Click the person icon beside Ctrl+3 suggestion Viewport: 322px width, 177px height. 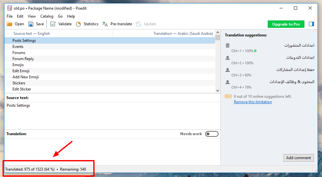(227, 70)
